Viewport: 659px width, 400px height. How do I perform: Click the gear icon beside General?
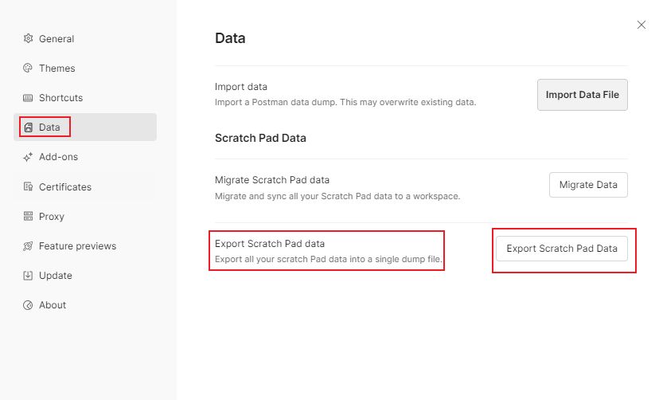point(28,38)
